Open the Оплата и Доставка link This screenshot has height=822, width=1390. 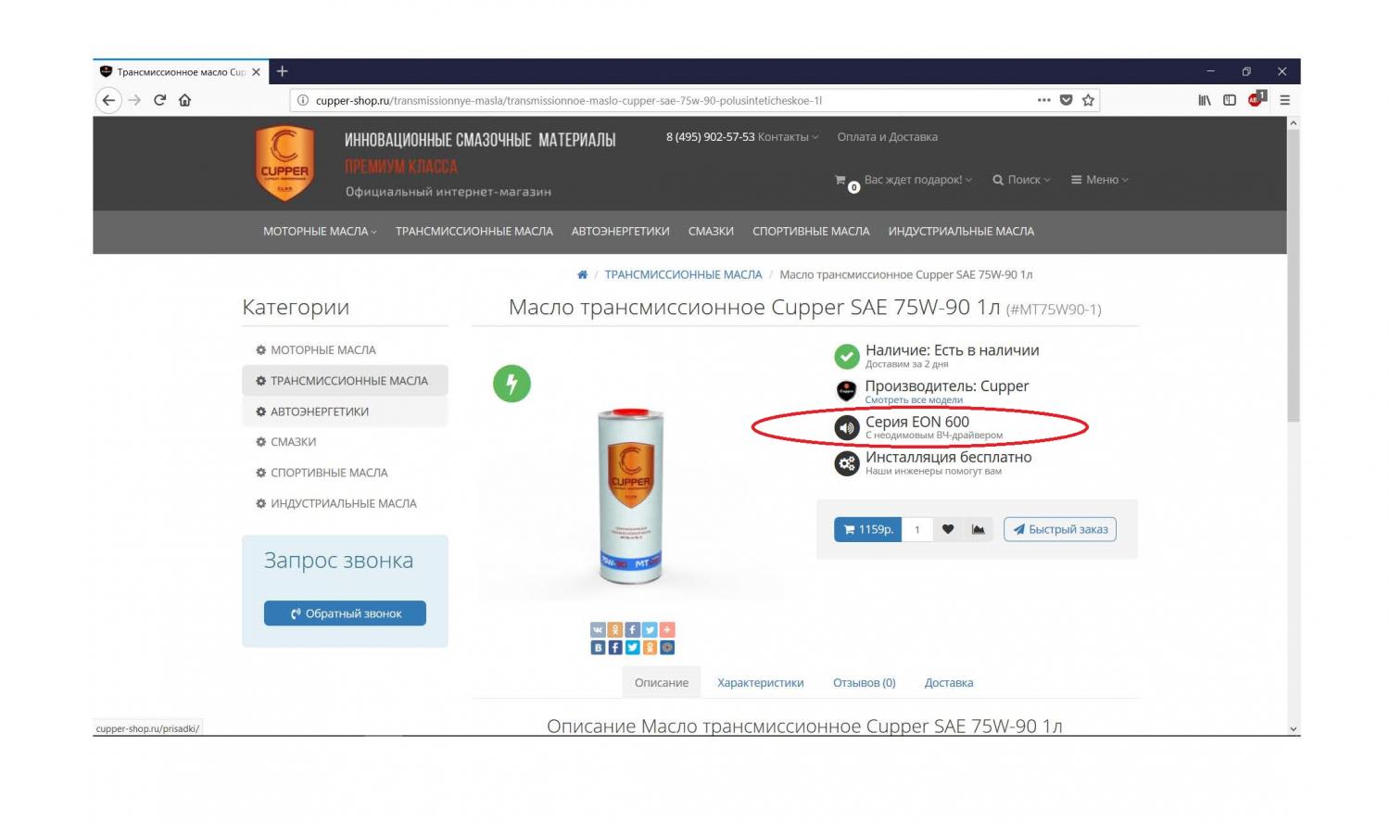(x=887, y=137)
